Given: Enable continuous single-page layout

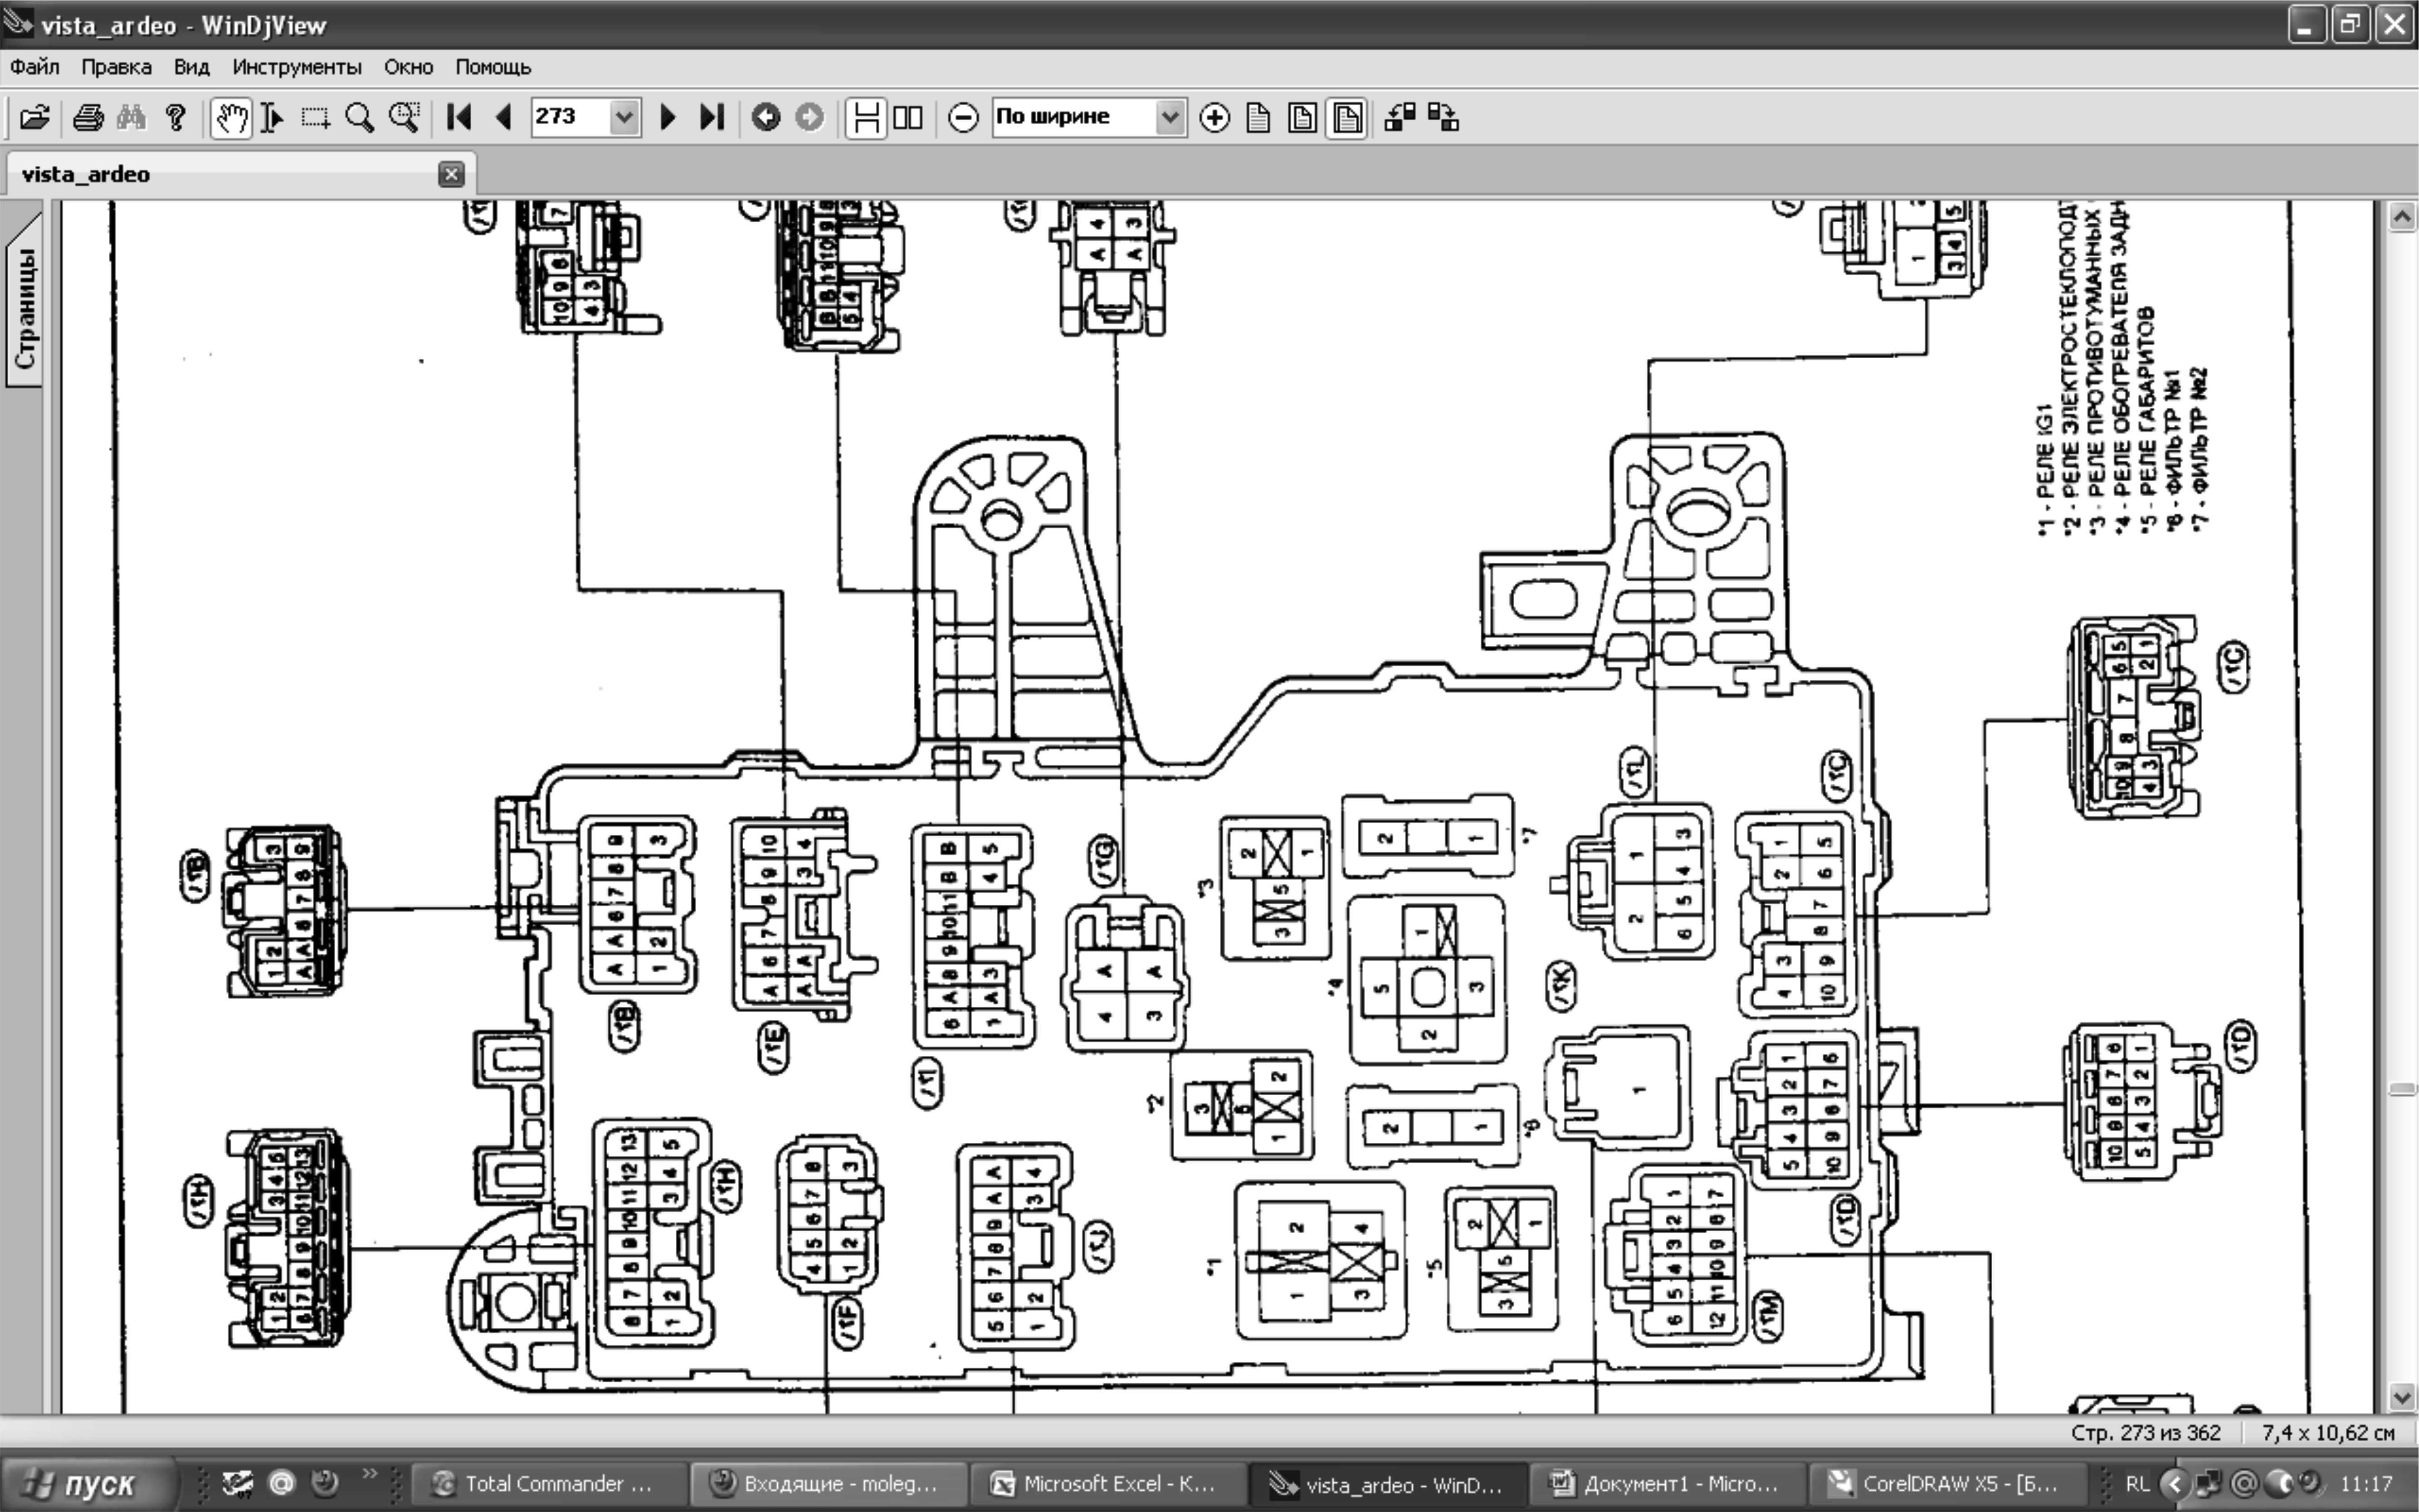Looking at the screenshot, I should pos(866,118).
